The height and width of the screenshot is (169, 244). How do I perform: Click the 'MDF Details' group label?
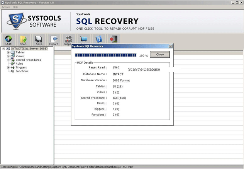[85, 63]
